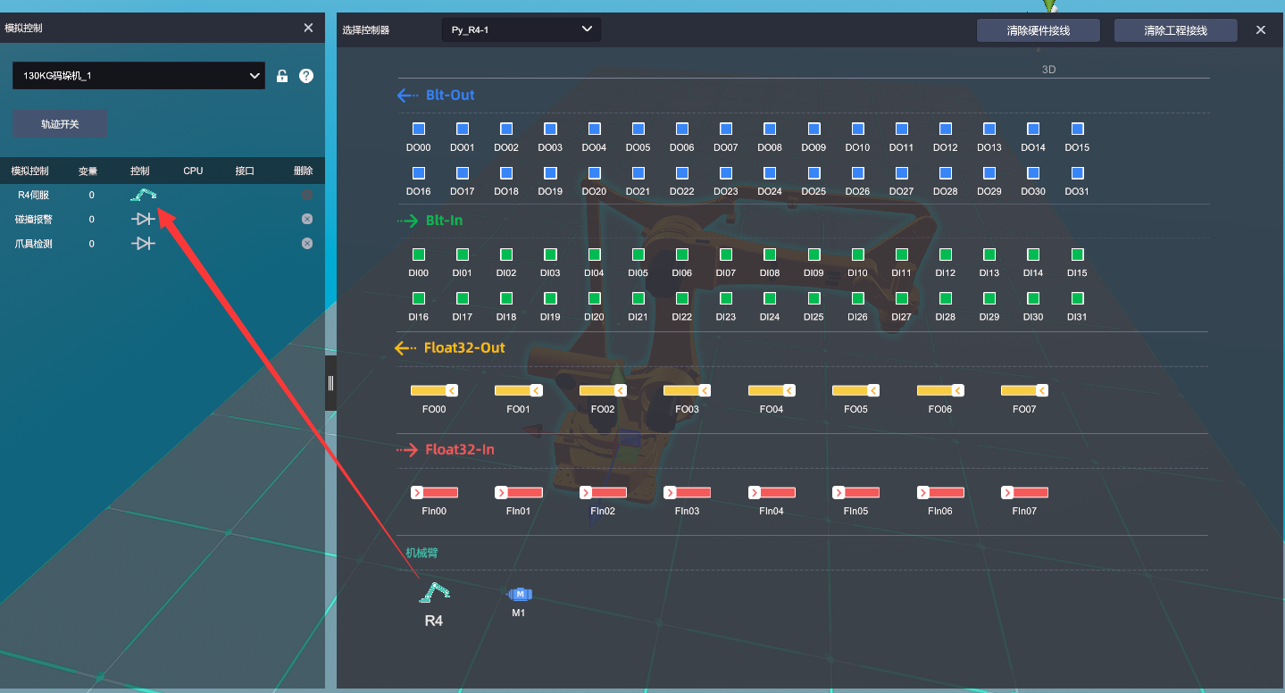Click the 选择控制器 label
1285x693 pixels.
[x=366, y=30]
